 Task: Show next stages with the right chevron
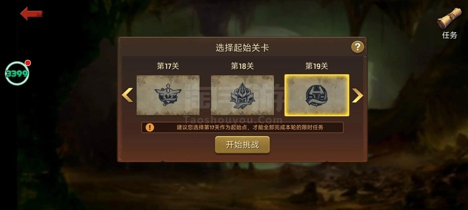tap(357, 95)
